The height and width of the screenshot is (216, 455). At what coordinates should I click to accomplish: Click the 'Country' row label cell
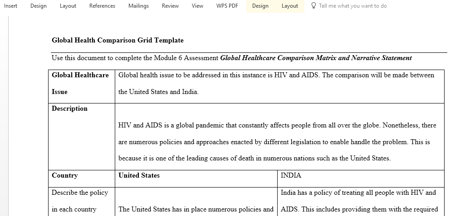[82, 178]
